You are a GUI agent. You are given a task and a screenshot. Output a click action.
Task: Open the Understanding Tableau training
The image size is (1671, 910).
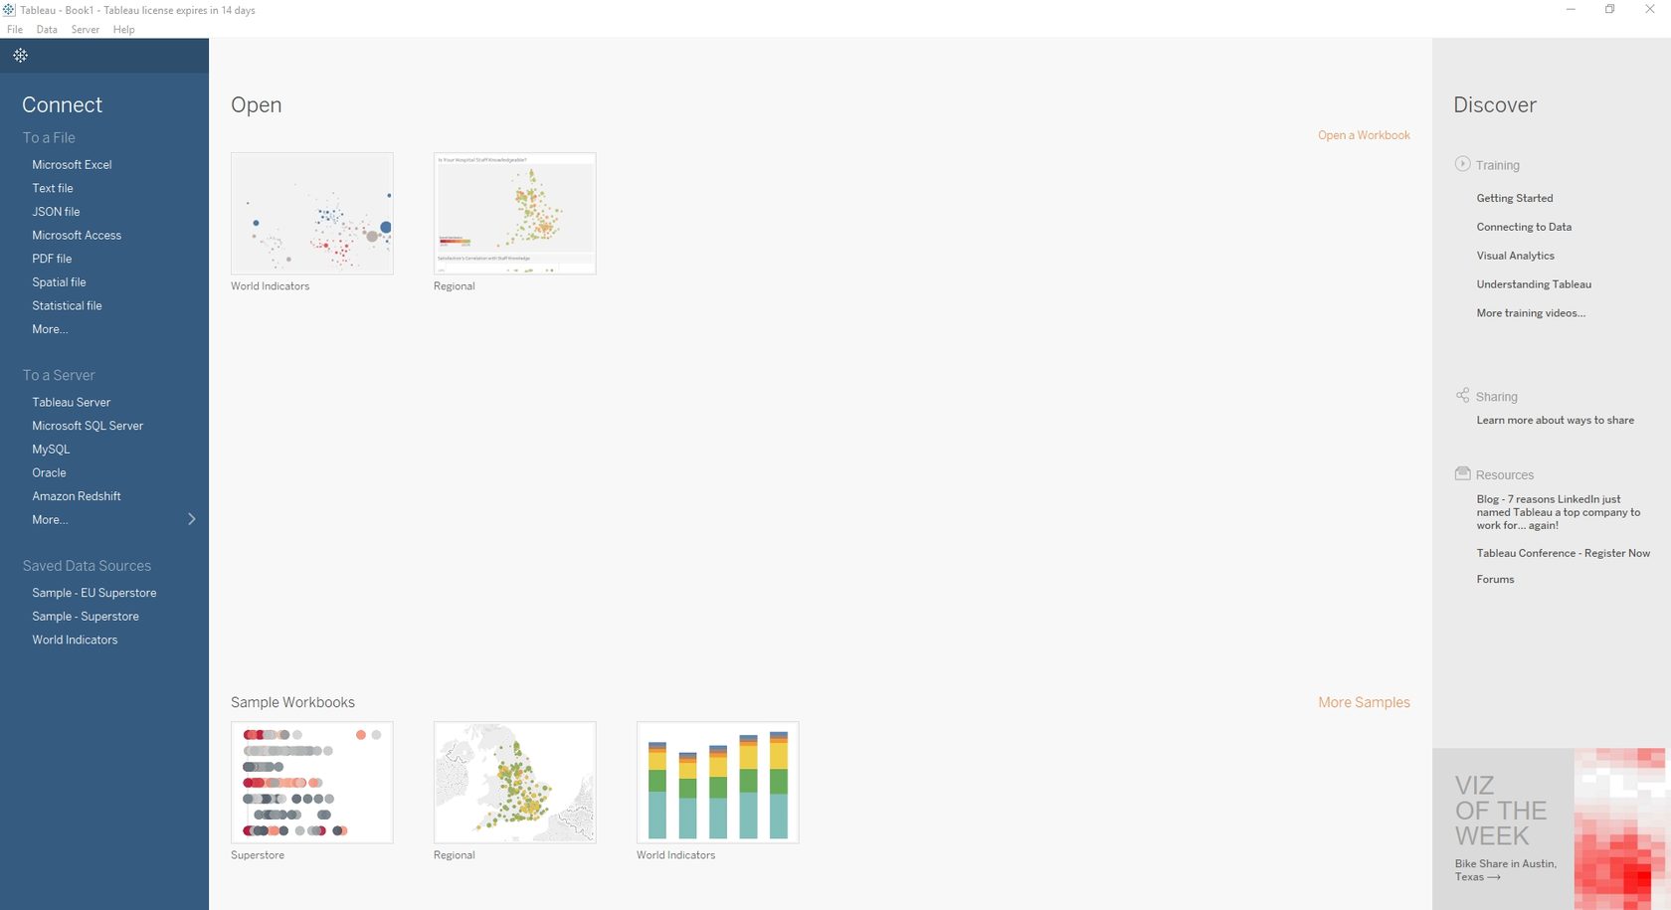coord(1534,285)
